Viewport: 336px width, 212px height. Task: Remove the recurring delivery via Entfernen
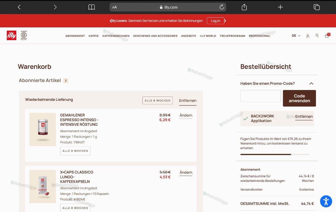point(188,101)
